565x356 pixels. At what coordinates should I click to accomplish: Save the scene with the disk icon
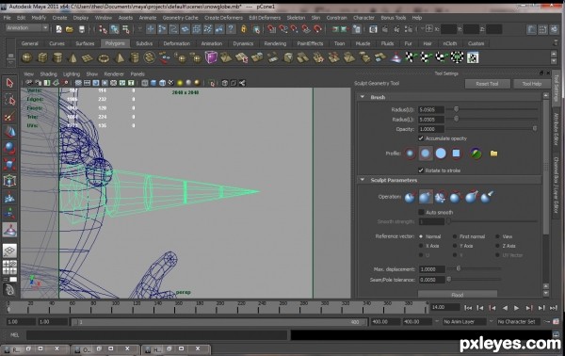point(82,29)
